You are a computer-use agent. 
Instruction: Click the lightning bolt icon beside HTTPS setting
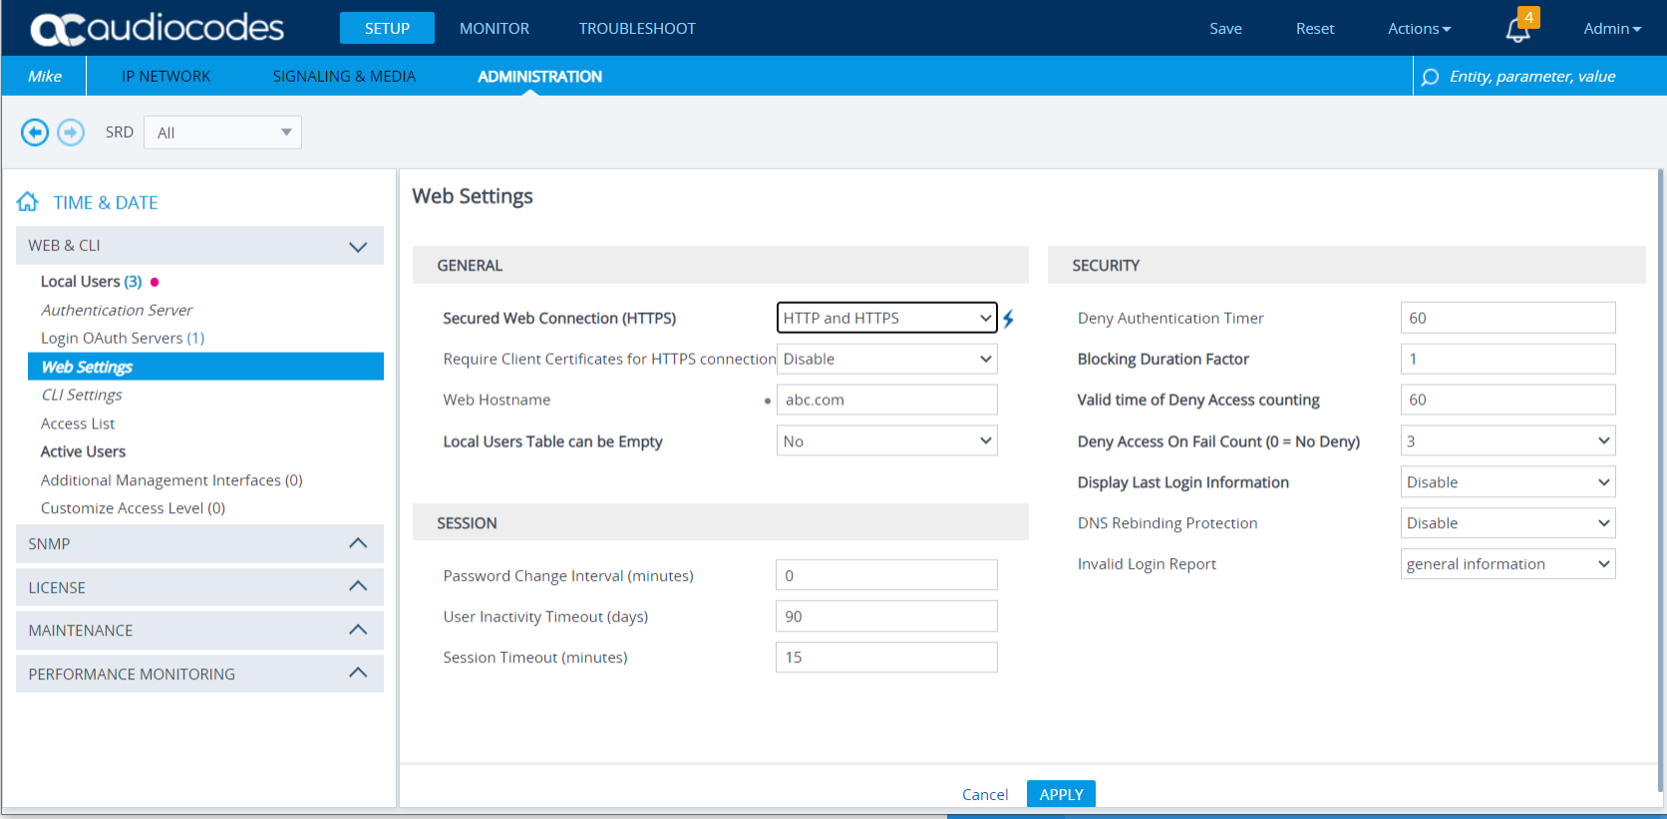[1008, 319]
